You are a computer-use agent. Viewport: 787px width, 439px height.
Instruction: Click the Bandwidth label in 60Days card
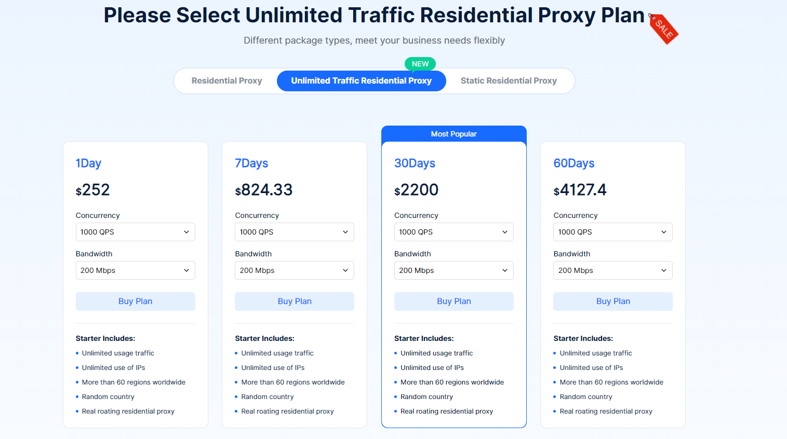[572, 254]
